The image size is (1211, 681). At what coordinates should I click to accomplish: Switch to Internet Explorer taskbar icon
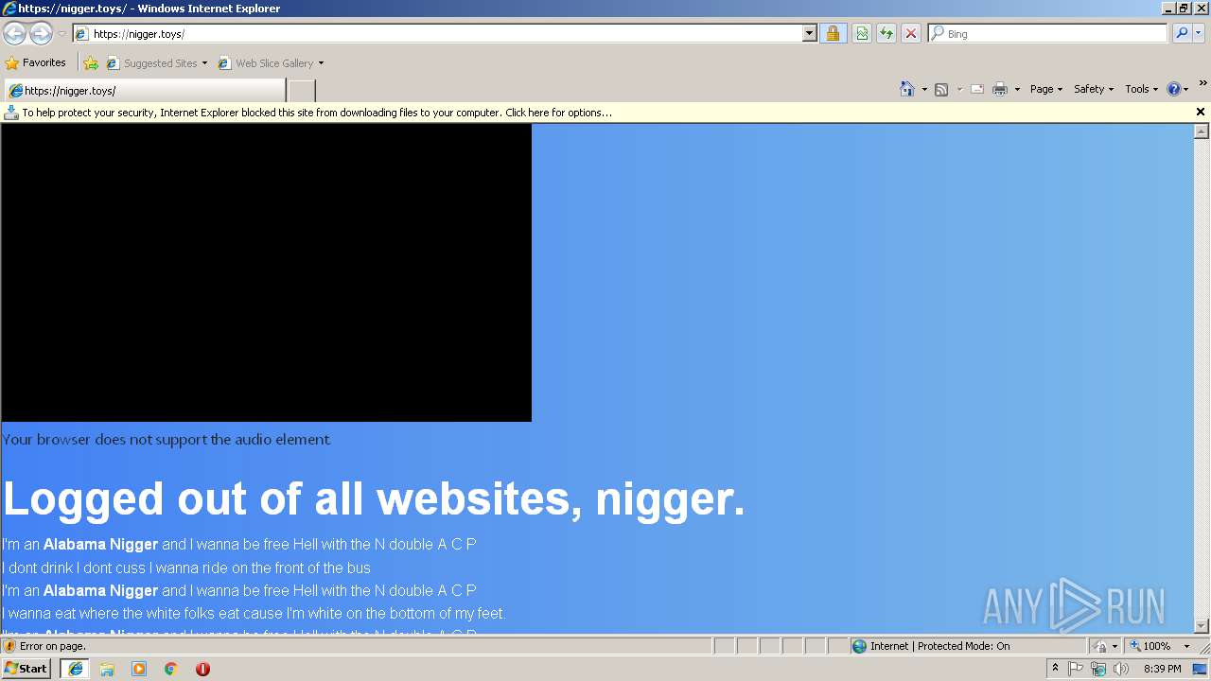[x=75, y=669]
